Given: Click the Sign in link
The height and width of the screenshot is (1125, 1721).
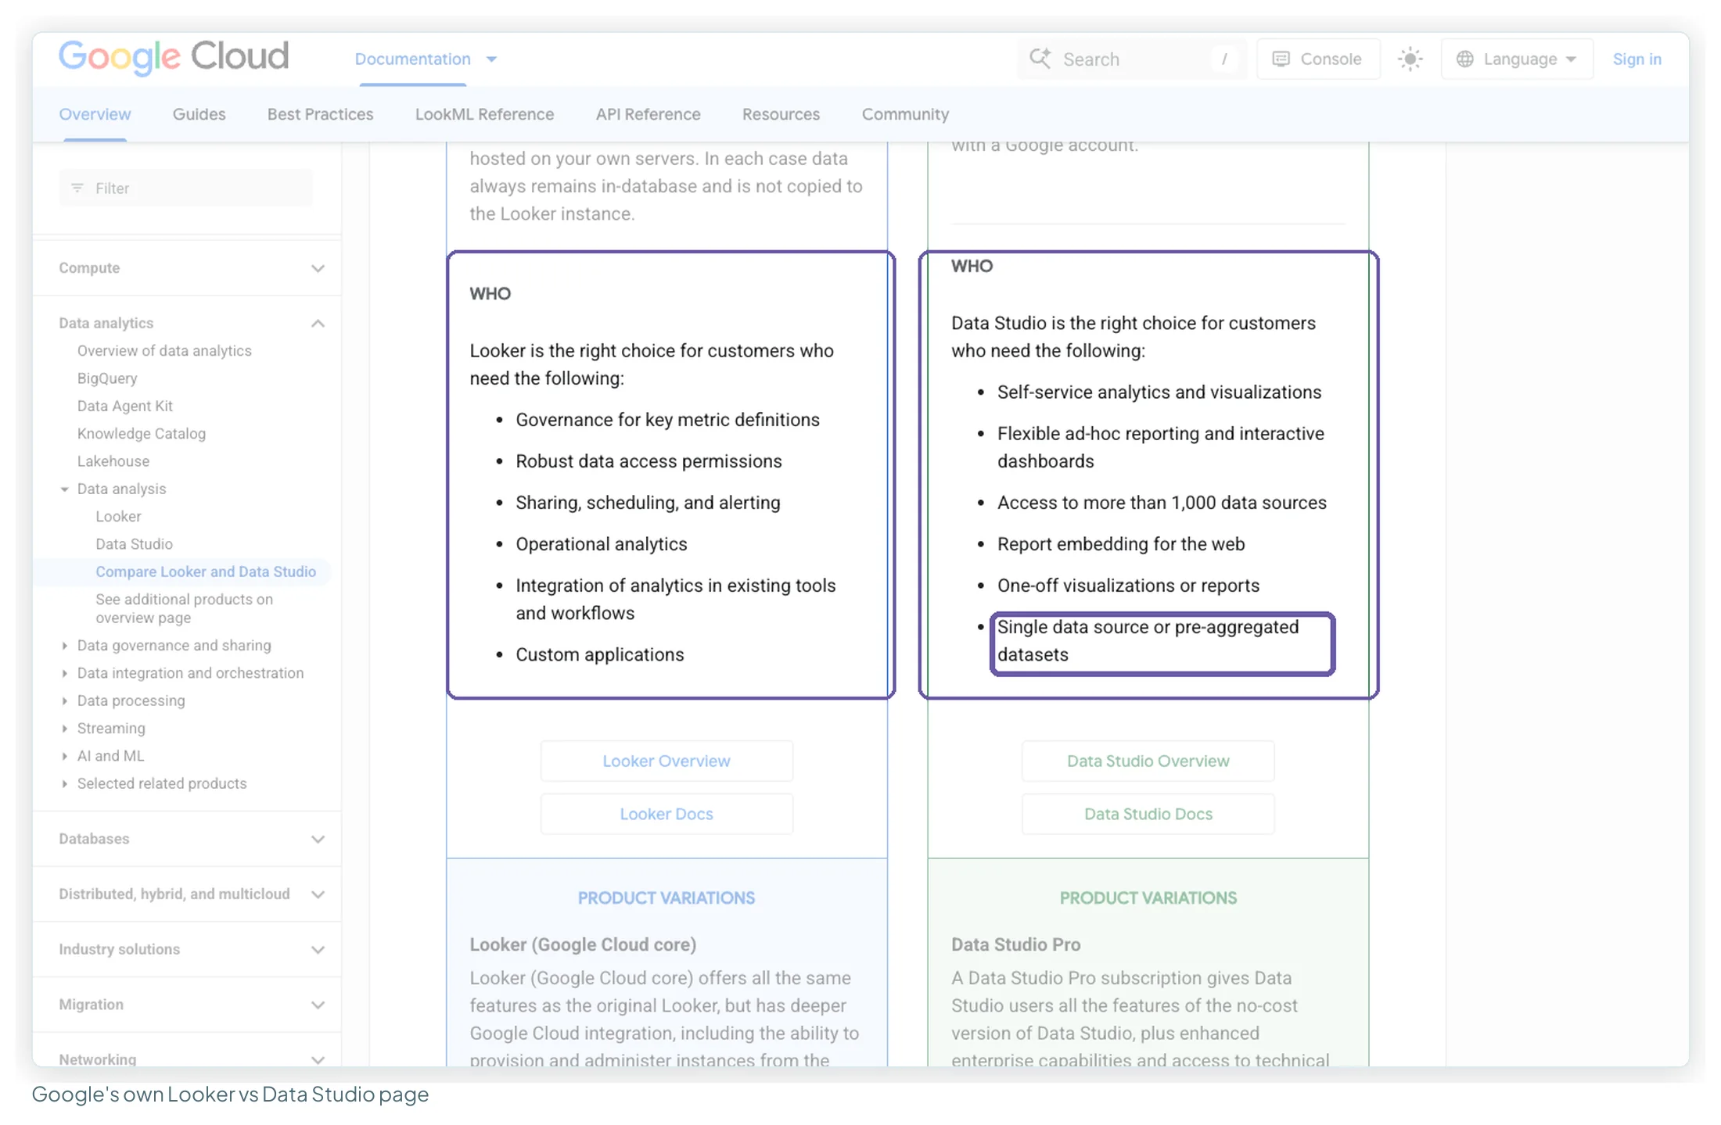Looking at the screenshot, I should point(1637,59).
